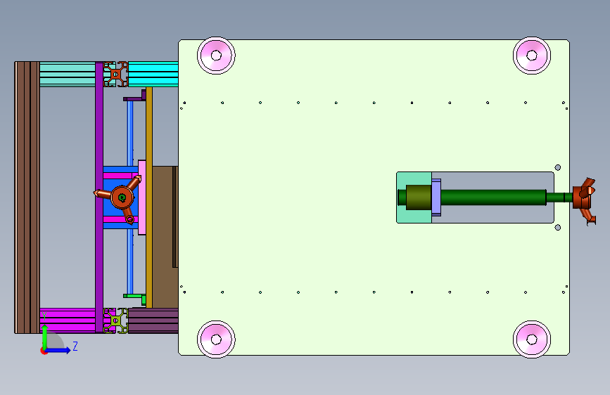Viewport: 610px width, 395px height.
Task: Select the orange aluminum profile cross-section
Action: (116, 74)
